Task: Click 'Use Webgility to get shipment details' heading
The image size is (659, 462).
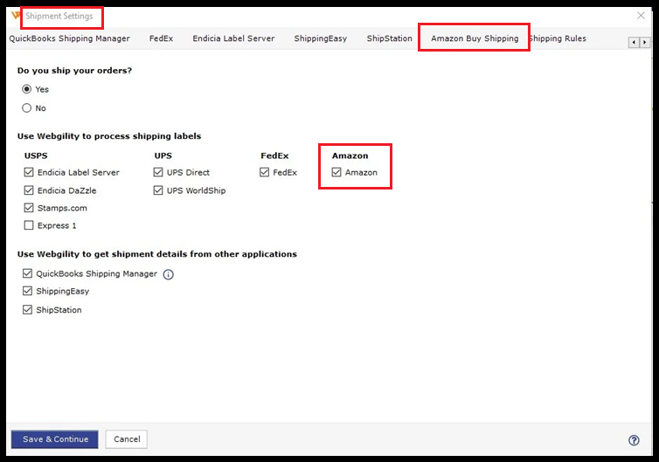Action: pos(157,254)
